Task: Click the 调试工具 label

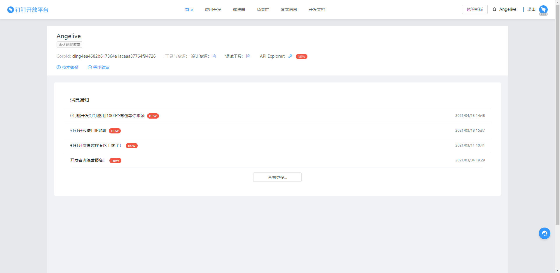Action: coord(235,56)
